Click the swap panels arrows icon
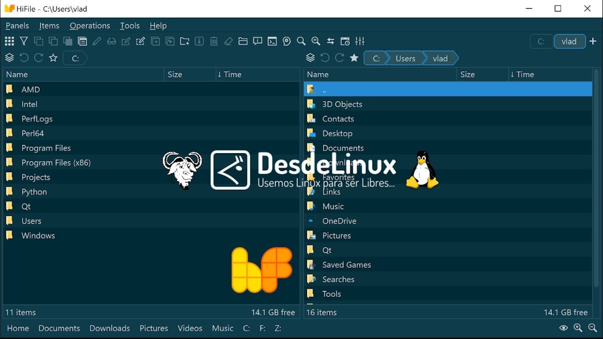The width and height of the screenshot is (603, 339). [x=330, y=41]
